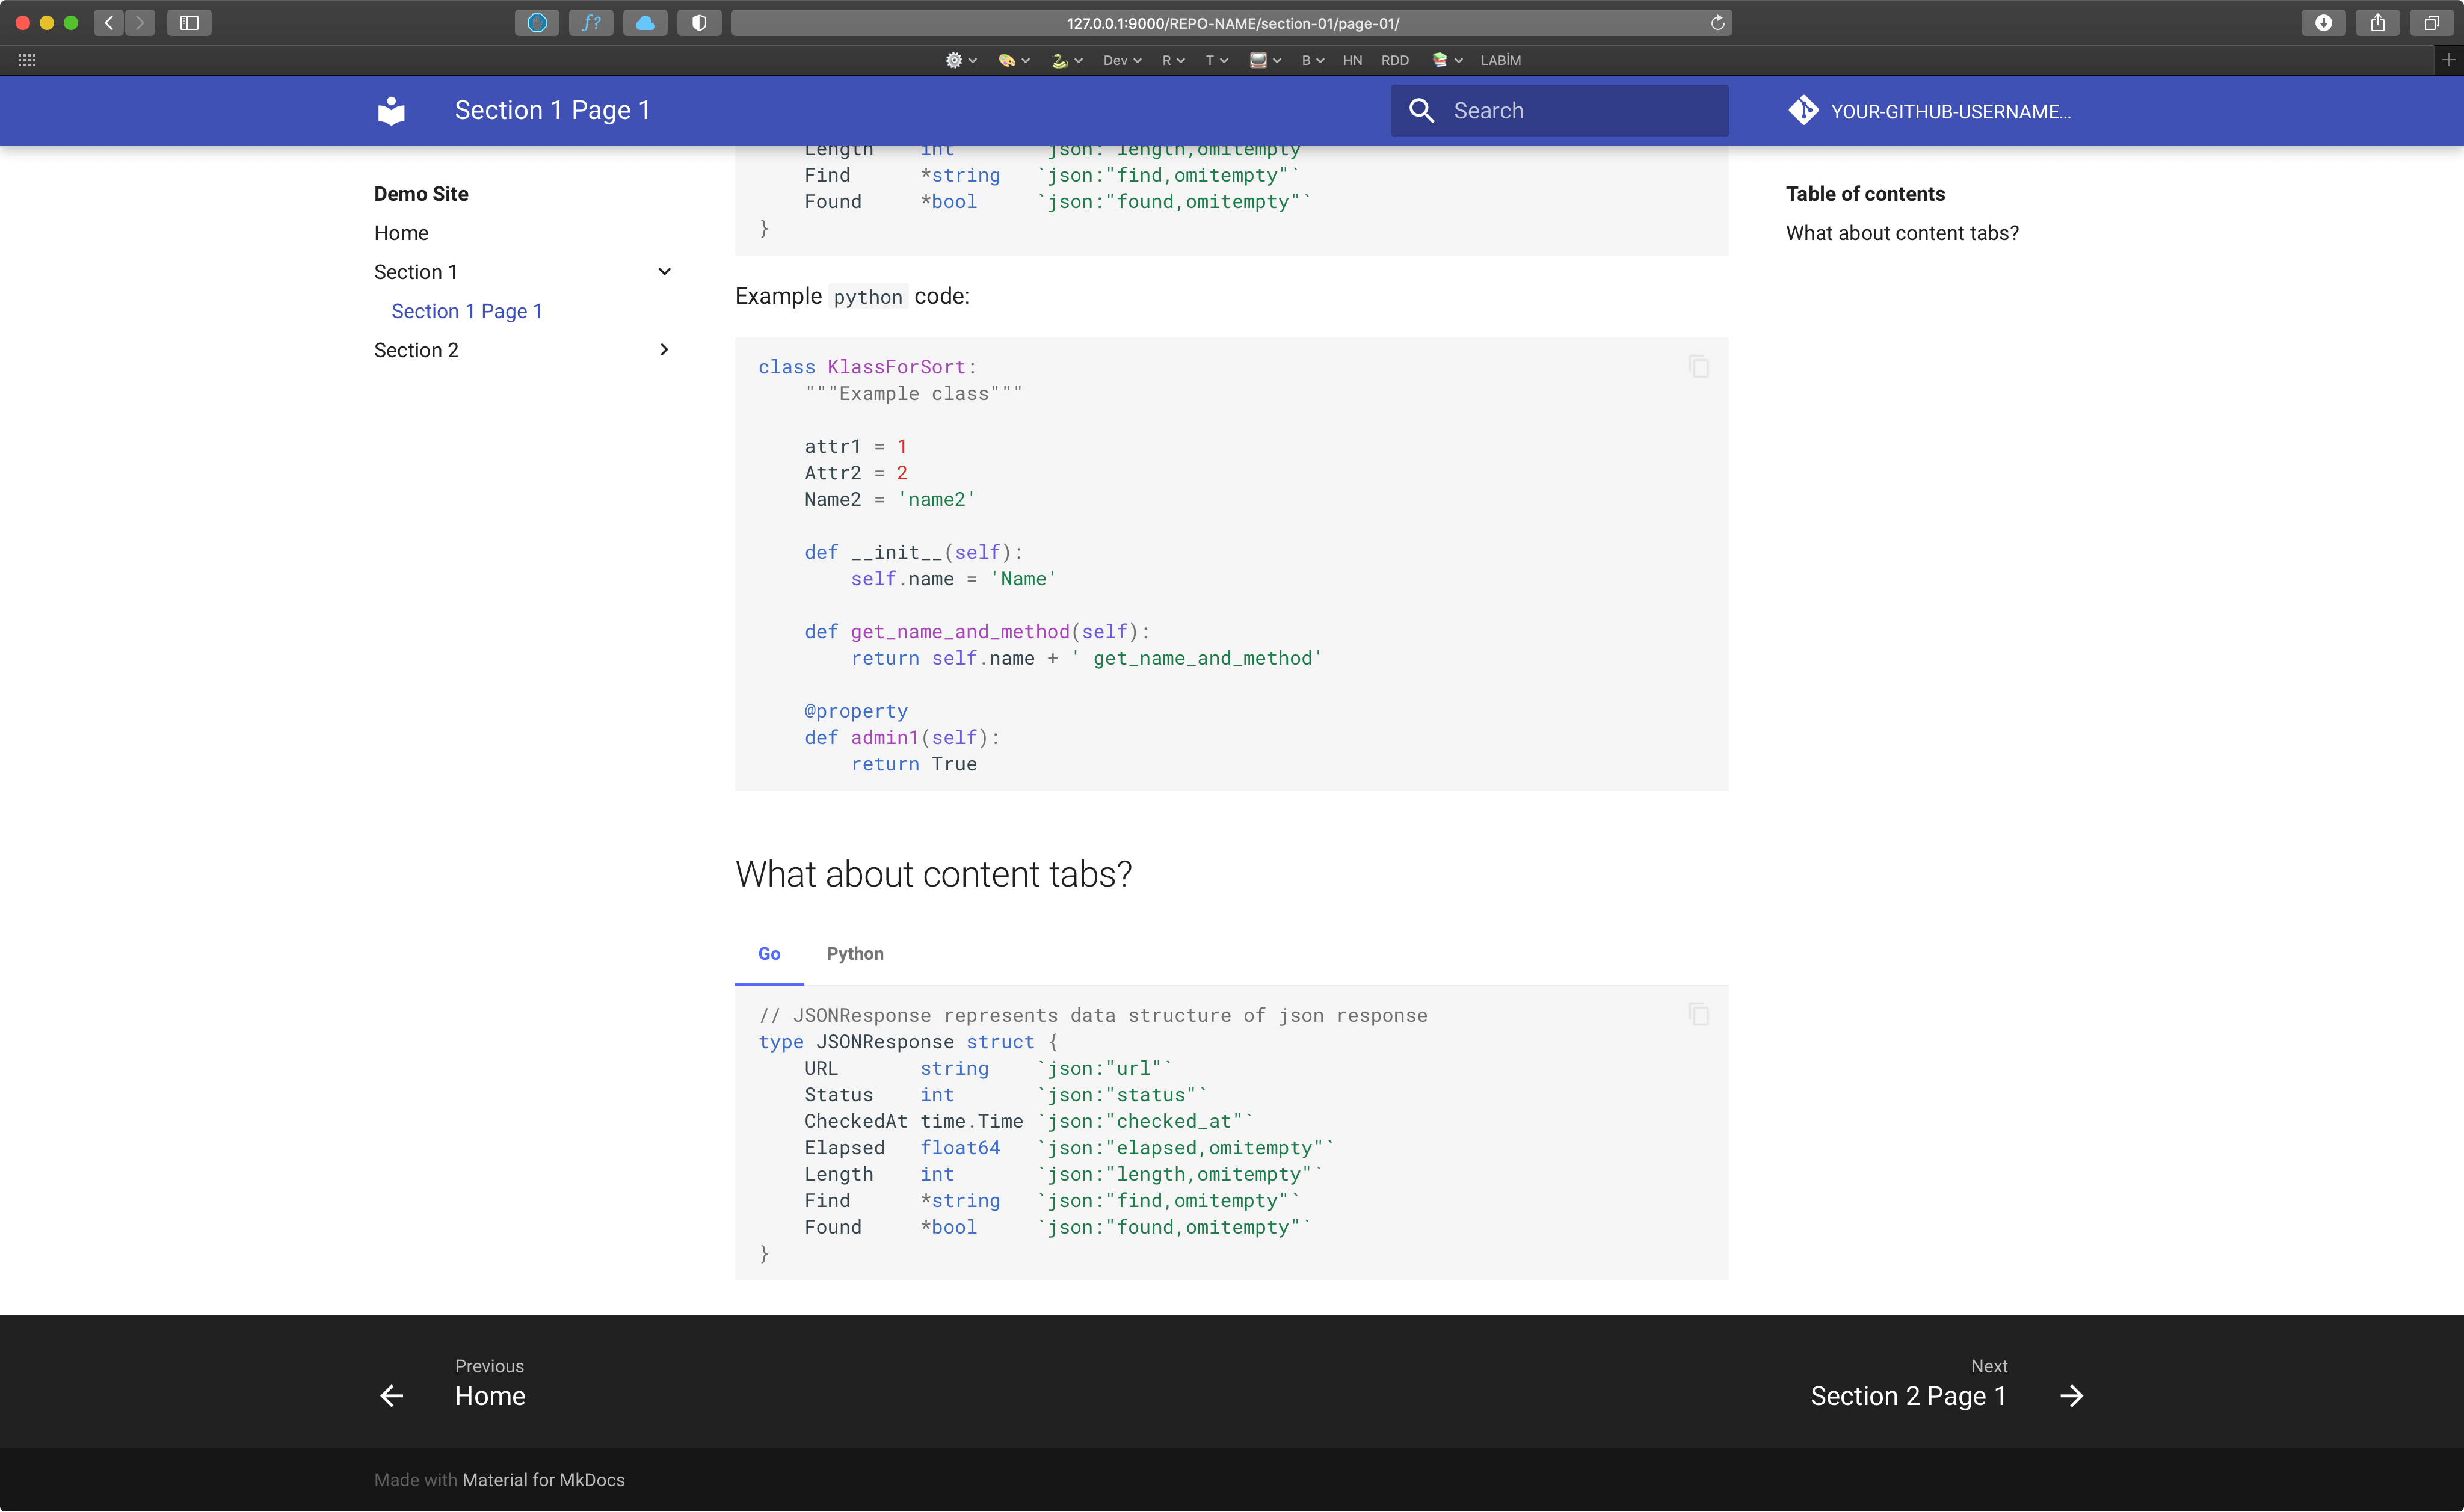Show Safari downloads

(2323, 22)
